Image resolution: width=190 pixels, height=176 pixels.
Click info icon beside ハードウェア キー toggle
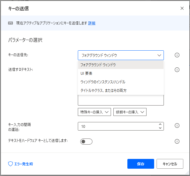177,141
